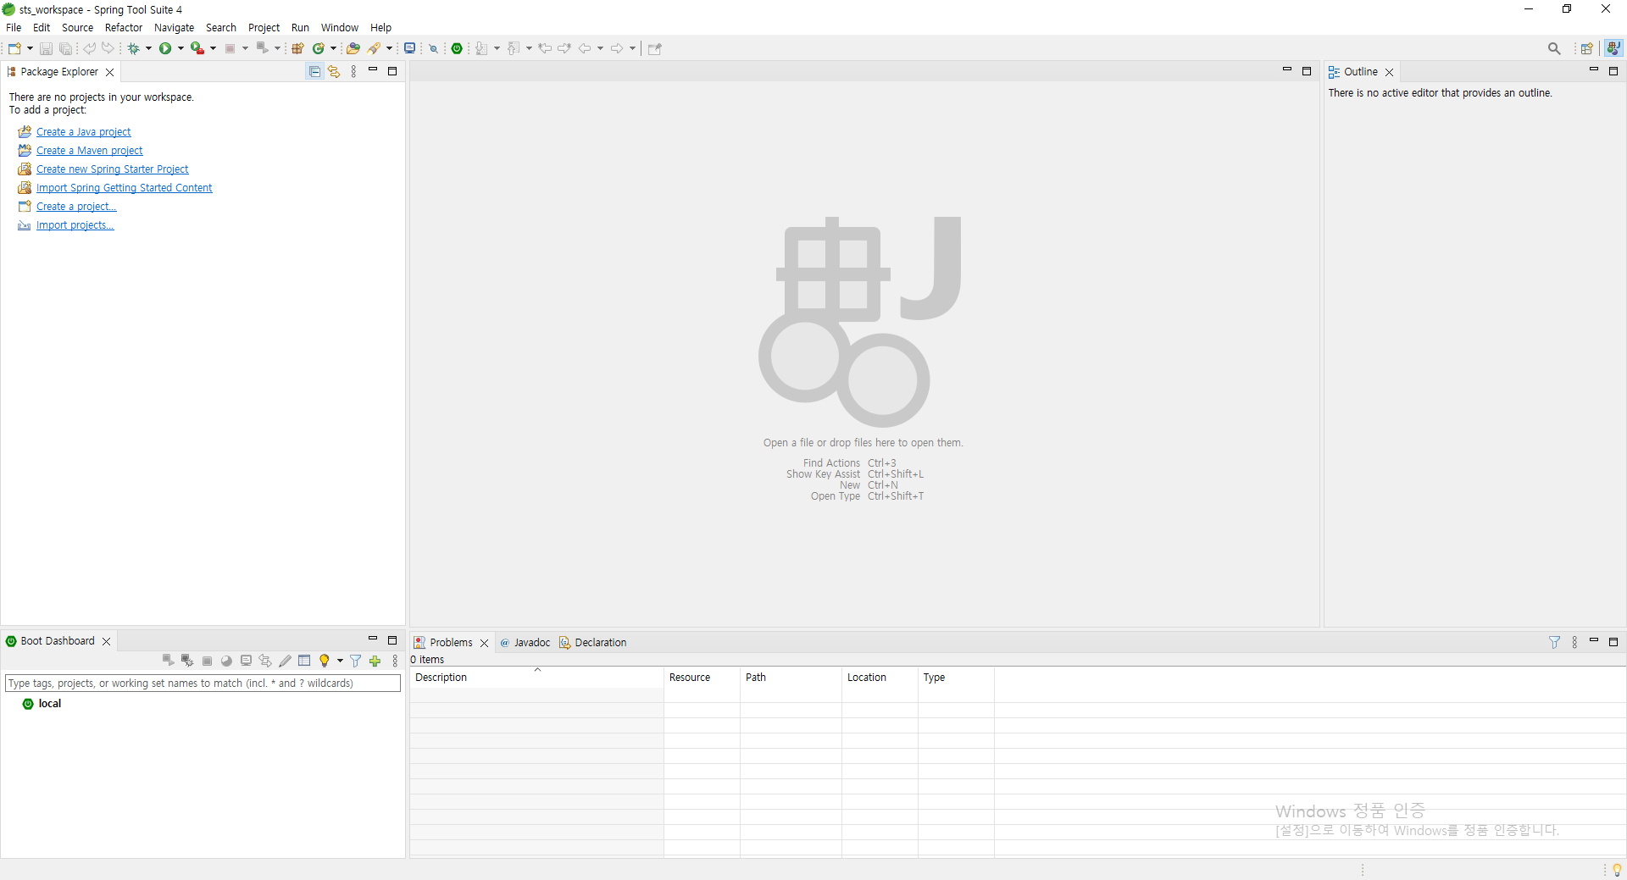
Task: Maximize the Package Explorer view
Action: pyautogui.click(x=392, y=71)
